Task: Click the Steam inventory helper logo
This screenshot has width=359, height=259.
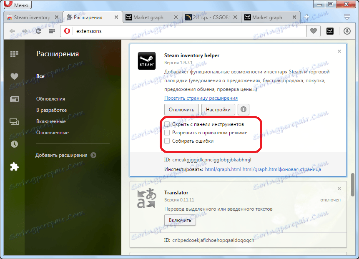Action: 146,61
